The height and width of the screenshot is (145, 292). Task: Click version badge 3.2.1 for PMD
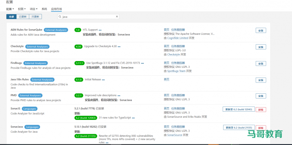tap(79, 96)
